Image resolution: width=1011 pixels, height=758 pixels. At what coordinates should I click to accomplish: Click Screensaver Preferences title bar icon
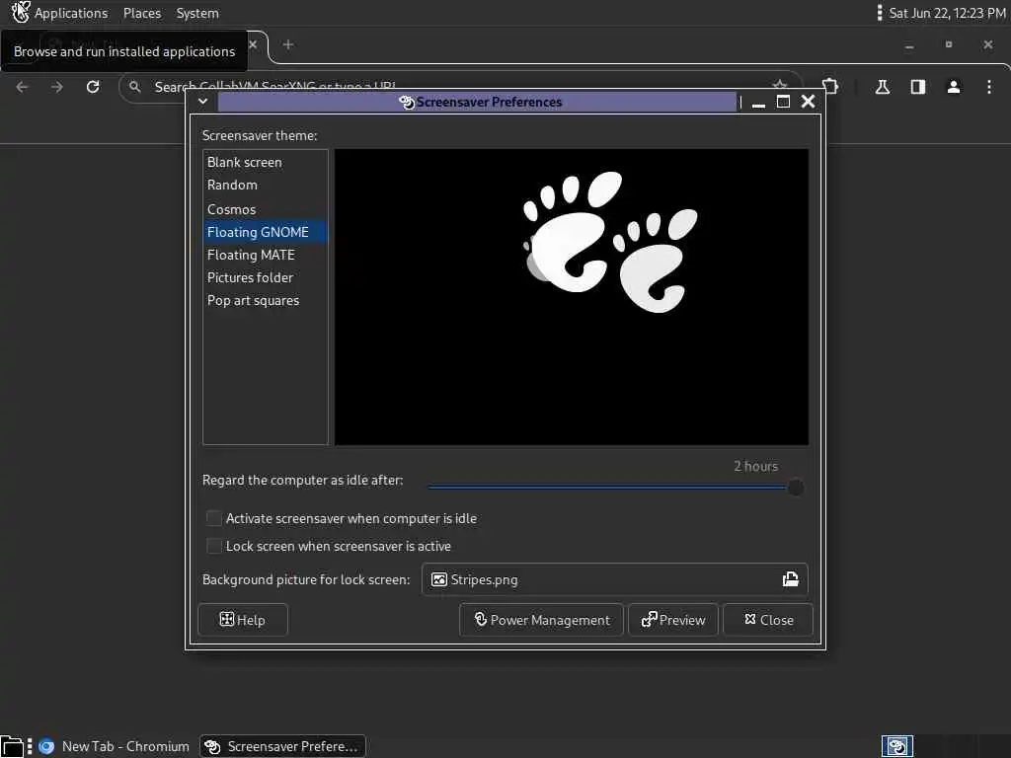coord(407,102)
